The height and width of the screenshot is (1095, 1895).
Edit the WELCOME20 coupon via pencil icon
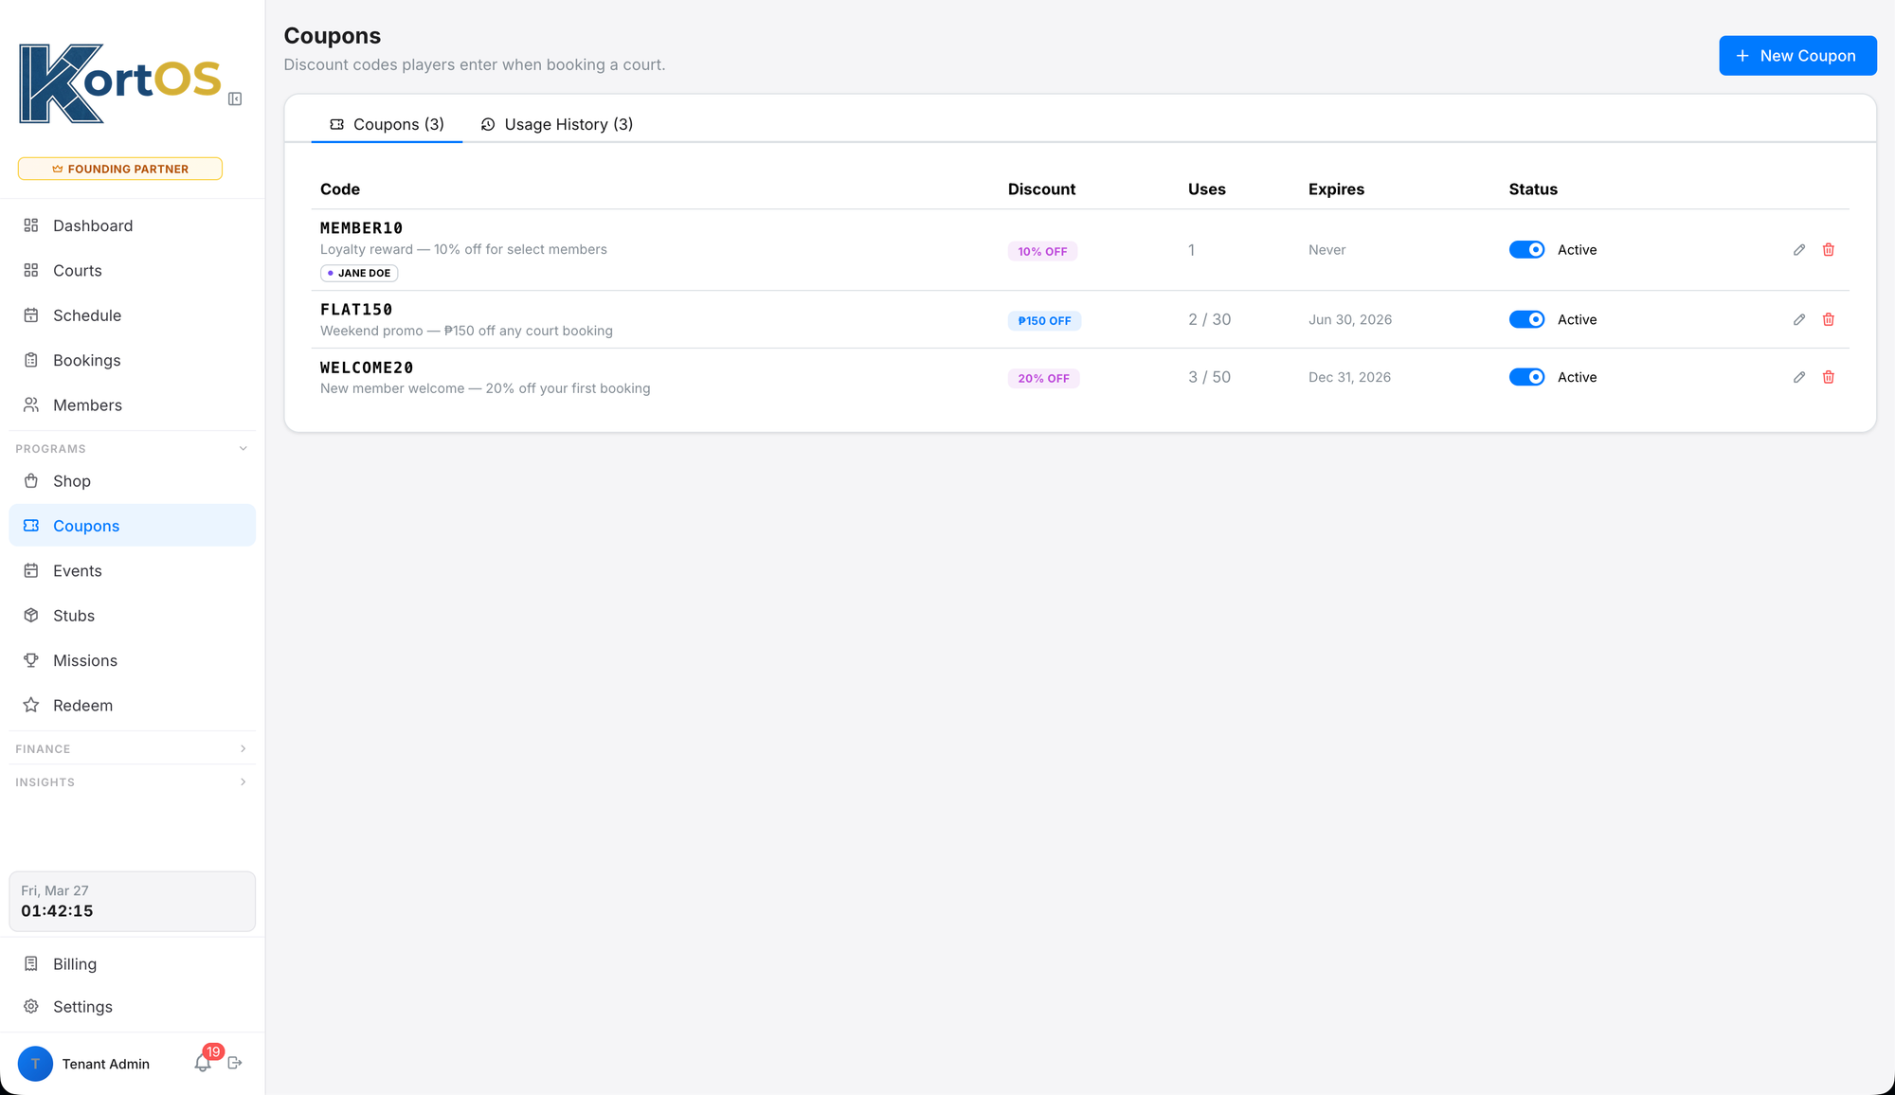(1799, 377)
